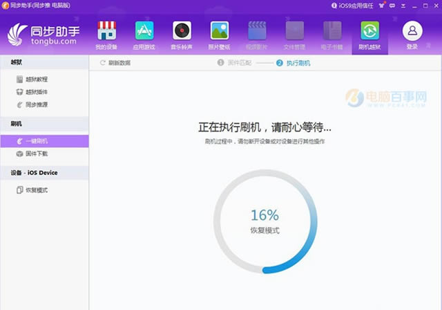Click the 视频影片 video icon
This screenshot has width=442, height=310.
click(258, 35)
